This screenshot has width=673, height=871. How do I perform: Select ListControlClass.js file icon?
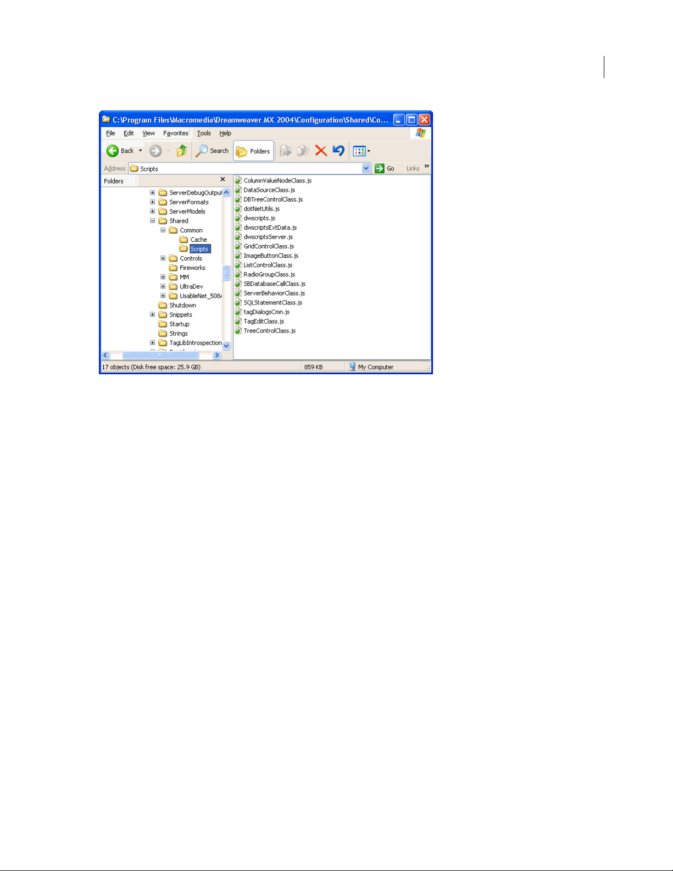tap(238, 265)
